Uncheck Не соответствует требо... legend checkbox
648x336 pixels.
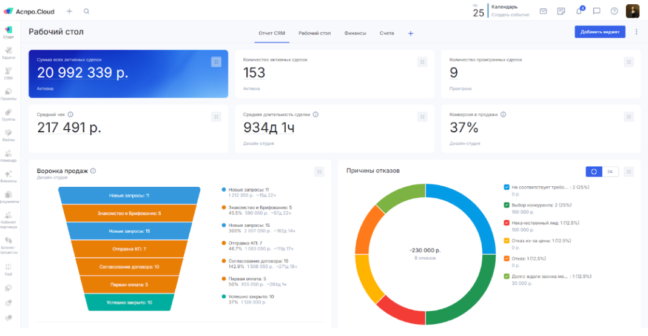(x=507, y=187)
